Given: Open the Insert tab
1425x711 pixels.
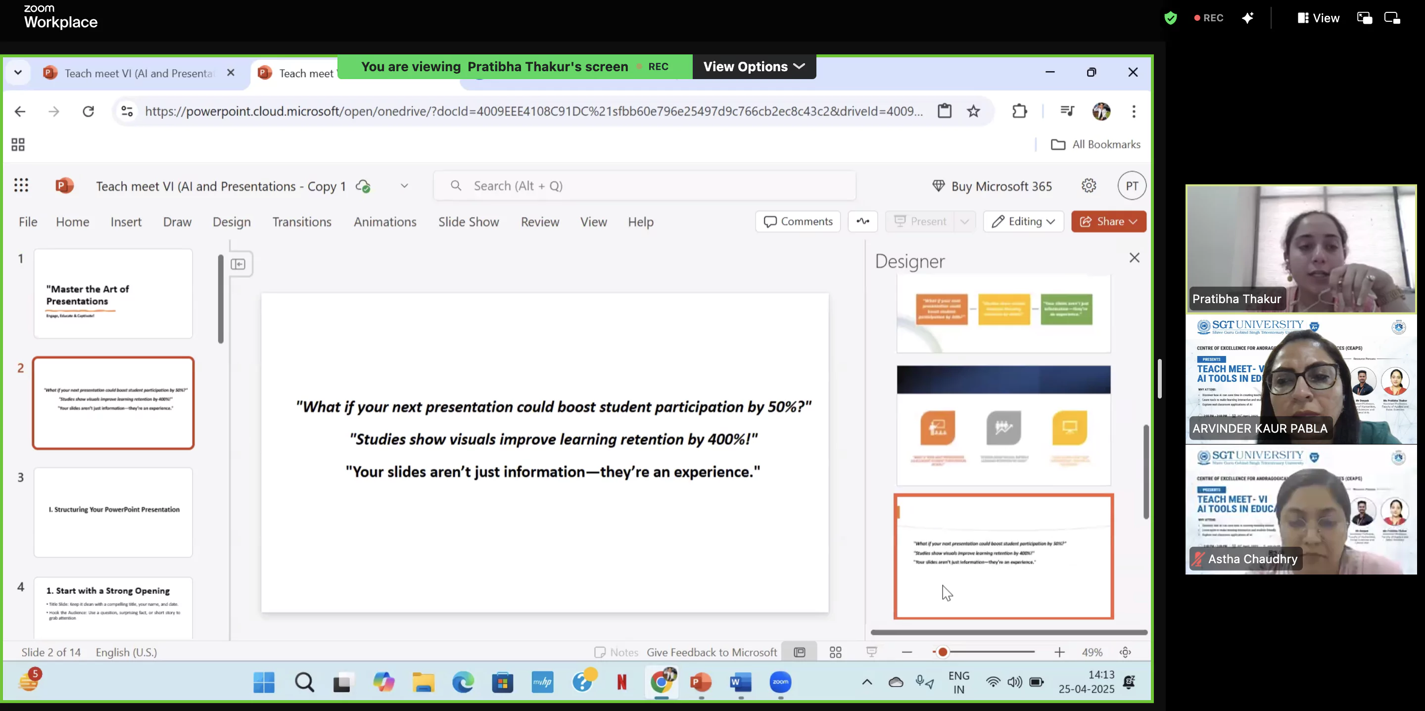Looking at the screenshot, I should (126, 222).
